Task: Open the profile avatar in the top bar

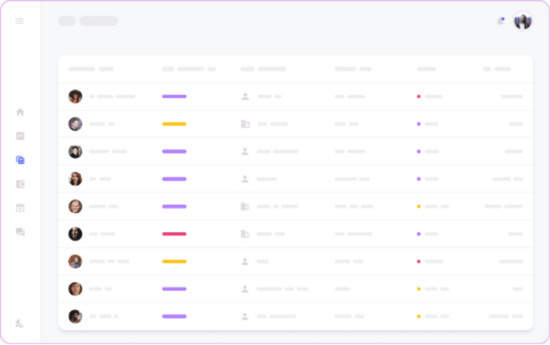Action: 523,21
